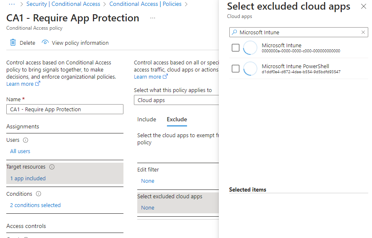
Task: Open the breadcrumb ellipsis at the top left
Action: [x=12, y=4]
